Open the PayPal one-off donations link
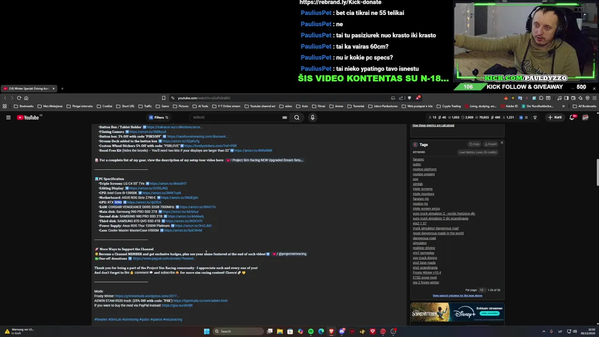Viewport: 599px width, 337px height. 163,258
